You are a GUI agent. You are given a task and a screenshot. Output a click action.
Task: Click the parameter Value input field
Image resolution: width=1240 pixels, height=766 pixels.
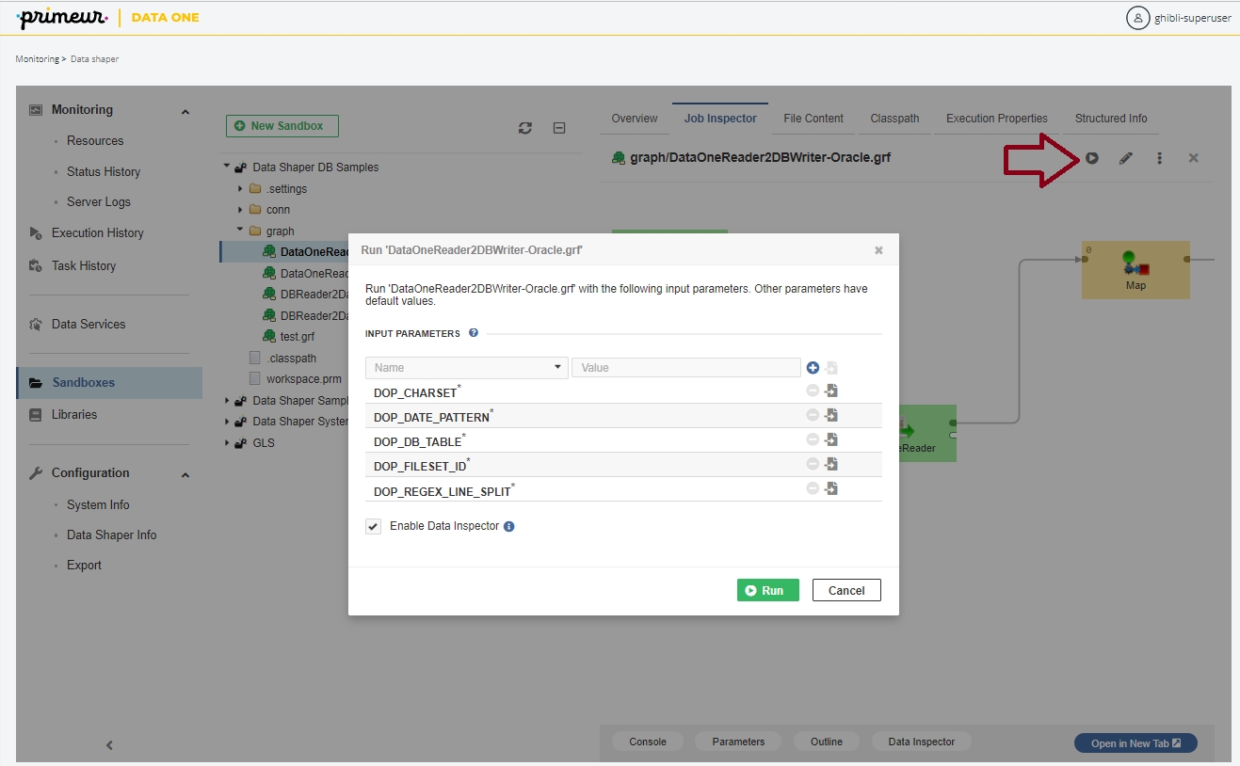tap(686, 368)
